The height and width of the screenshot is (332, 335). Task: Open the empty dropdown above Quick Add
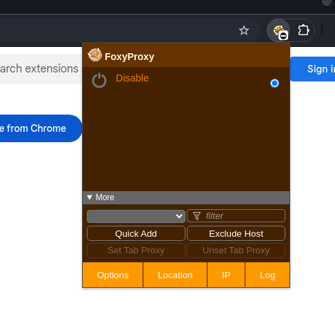[136, 216]
